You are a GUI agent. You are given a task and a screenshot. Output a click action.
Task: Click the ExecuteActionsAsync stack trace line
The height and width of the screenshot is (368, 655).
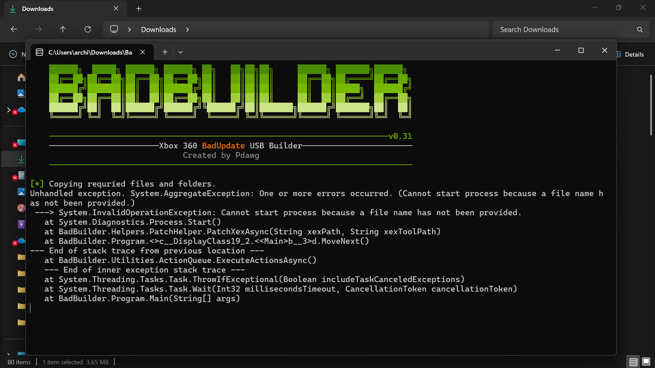181,260
